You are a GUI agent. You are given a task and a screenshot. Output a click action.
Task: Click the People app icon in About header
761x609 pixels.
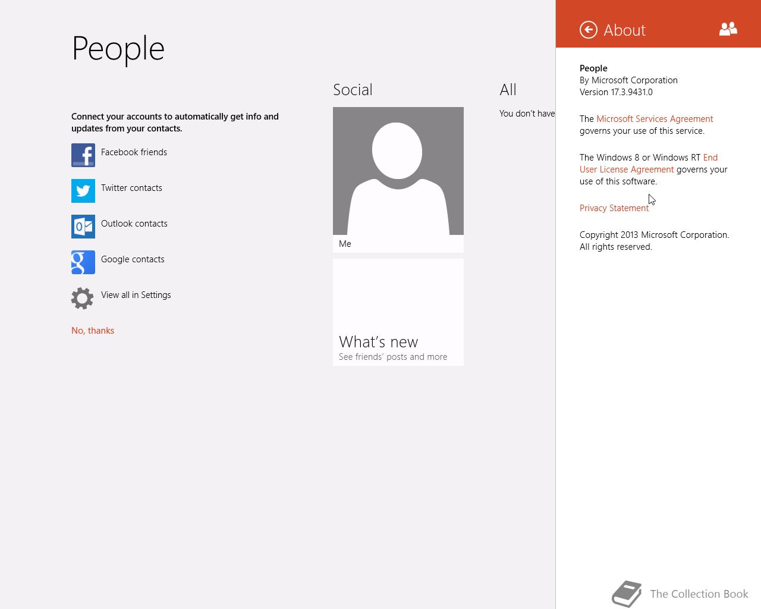tap(728, 29)
